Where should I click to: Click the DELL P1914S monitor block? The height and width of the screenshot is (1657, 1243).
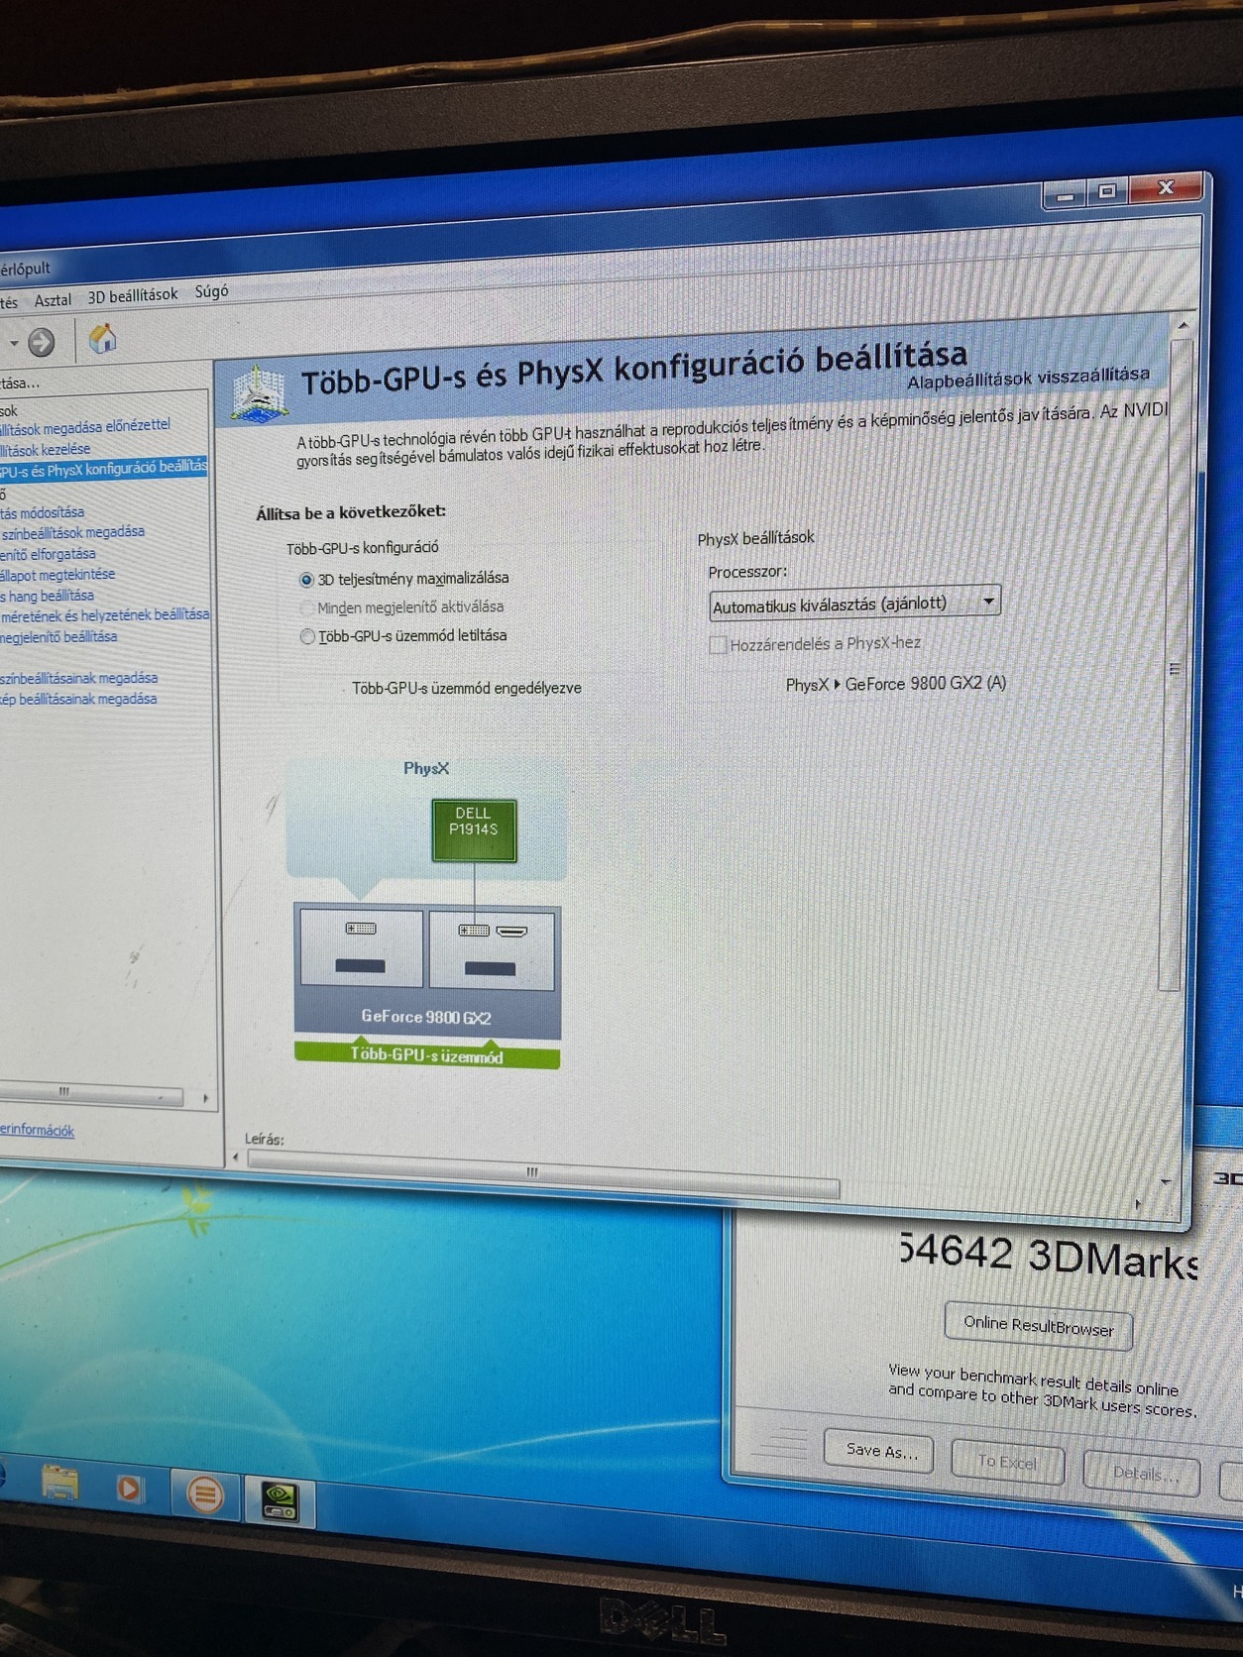point(474,829)
